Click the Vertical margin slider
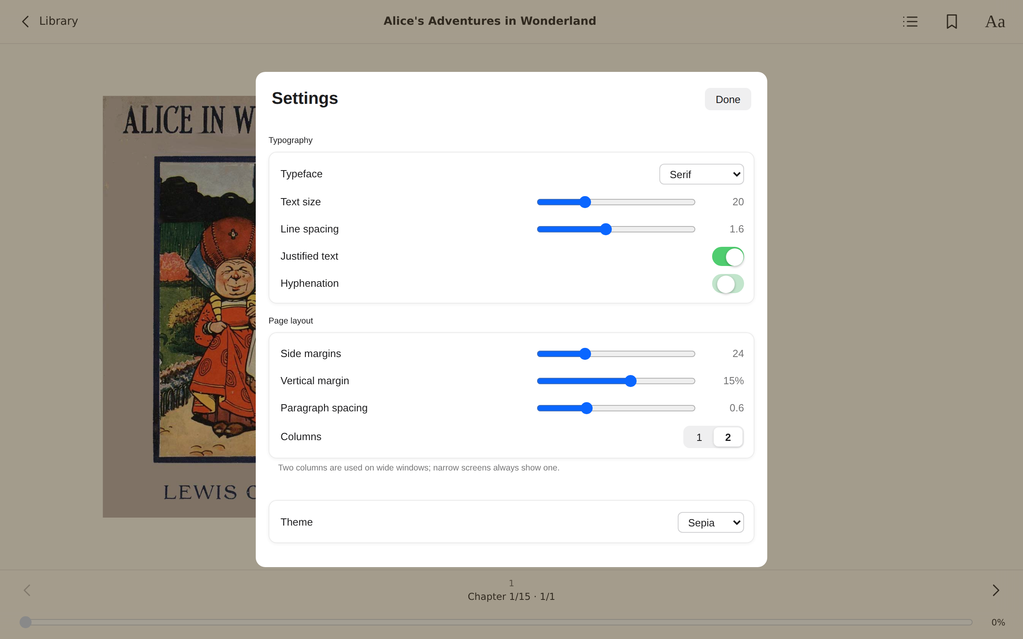 pos(616,381)
